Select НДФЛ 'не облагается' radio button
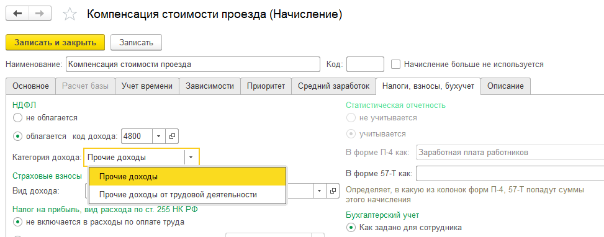604x237 pixels. [17, 117]
